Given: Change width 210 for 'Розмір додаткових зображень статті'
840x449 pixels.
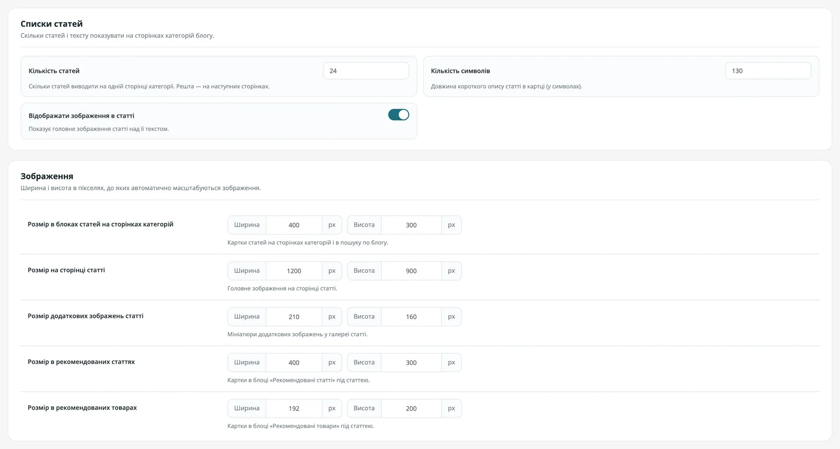Looking at the screenshot, I should click(294, 317).
